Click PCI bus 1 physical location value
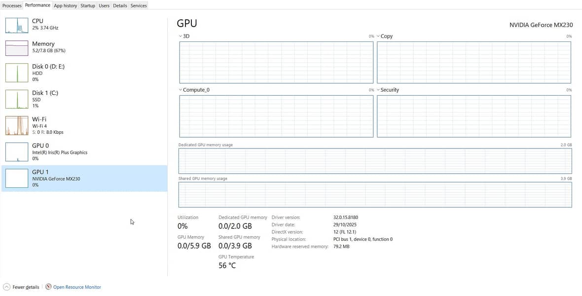This screenshot has width=582, height=296. (363, 239)
